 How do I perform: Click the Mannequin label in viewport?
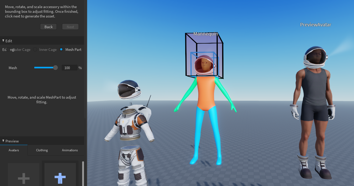pyautogui.click(x=206, y=34)
